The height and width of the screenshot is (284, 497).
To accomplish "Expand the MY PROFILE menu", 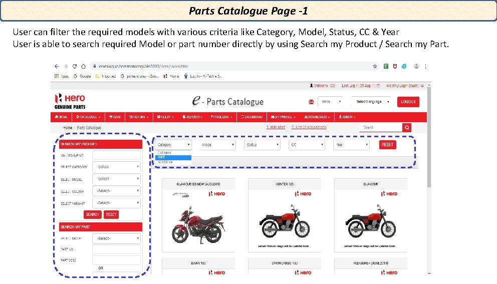I will coord(283,117).
